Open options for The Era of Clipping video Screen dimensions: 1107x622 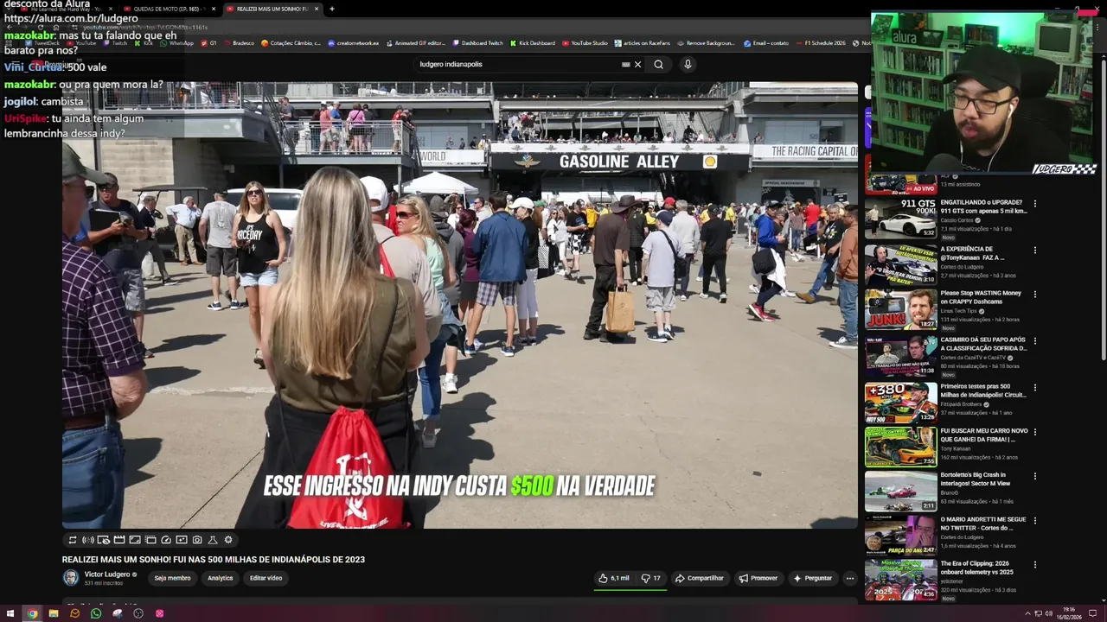(x=1034, y=565)
